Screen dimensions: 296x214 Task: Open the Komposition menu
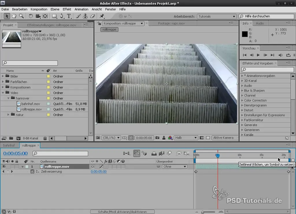[x=39, y=9]
